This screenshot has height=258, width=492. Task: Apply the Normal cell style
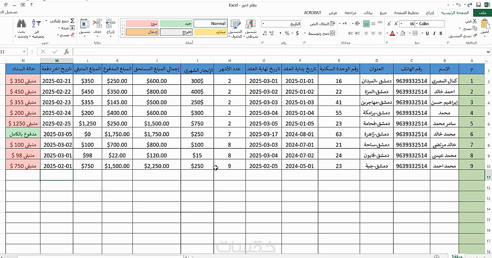tap(210, 24)
